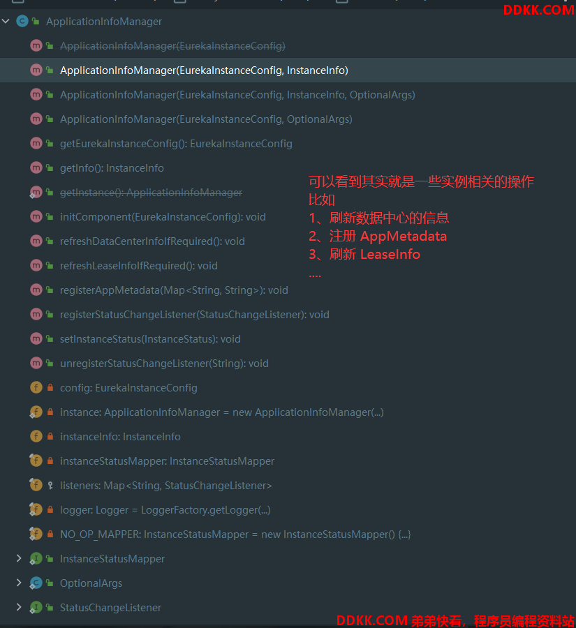The width and height of the screenshot is (576, 628).
Task: Select getEurekaInstanceConfig() method
Action: [288, 143]
